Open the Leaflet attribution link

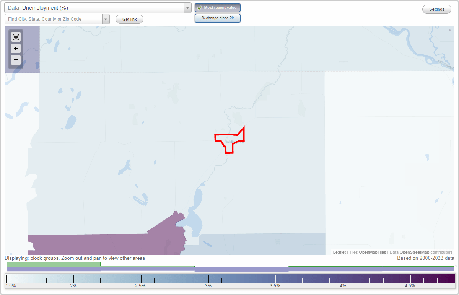pyautogui.click(x=339, y=252)
